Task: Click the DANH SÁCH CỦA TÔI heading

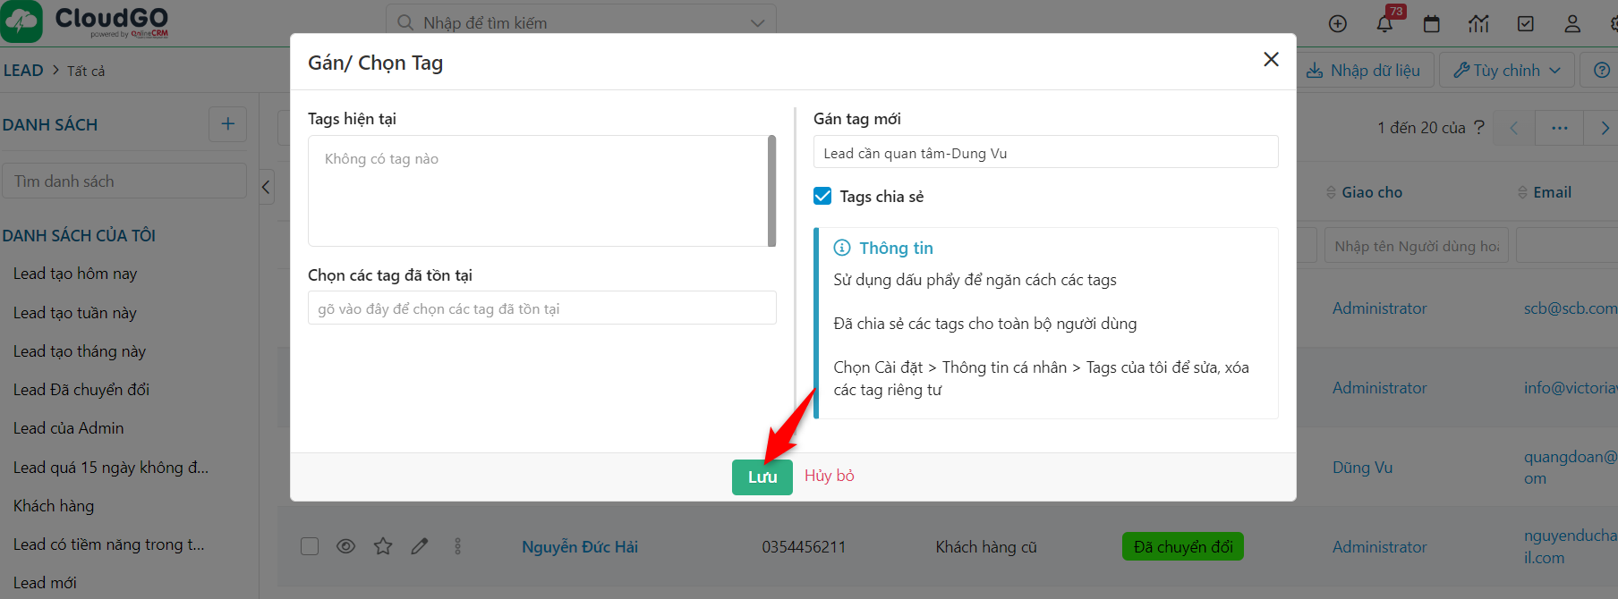Action: tap(79, 236)
